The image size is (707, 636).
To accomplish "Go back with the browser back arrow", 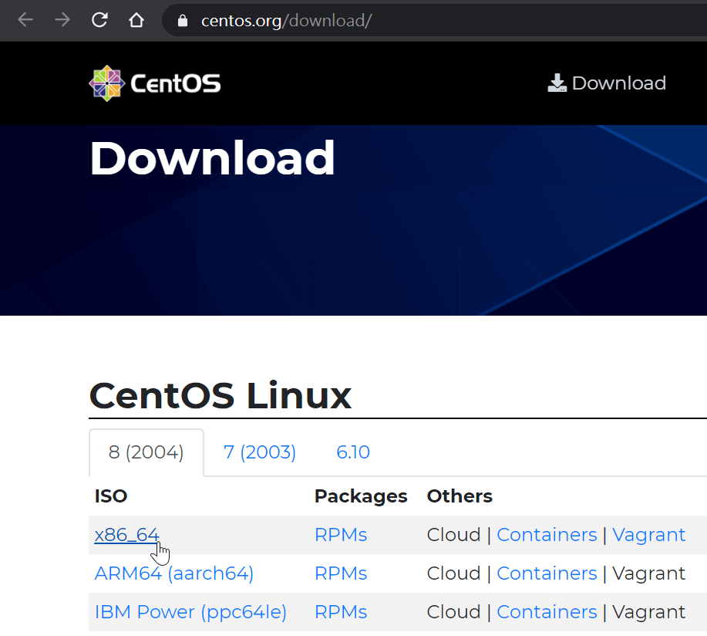I will (25, 20).
